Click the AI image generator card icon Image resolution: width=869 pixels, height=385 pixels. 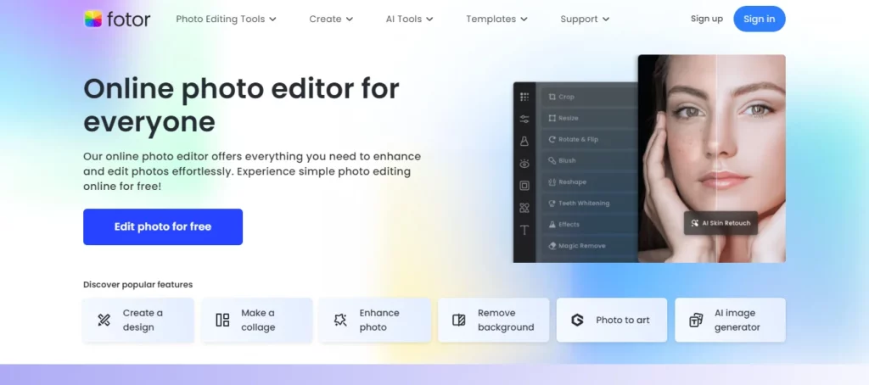[x=696, y=320]
